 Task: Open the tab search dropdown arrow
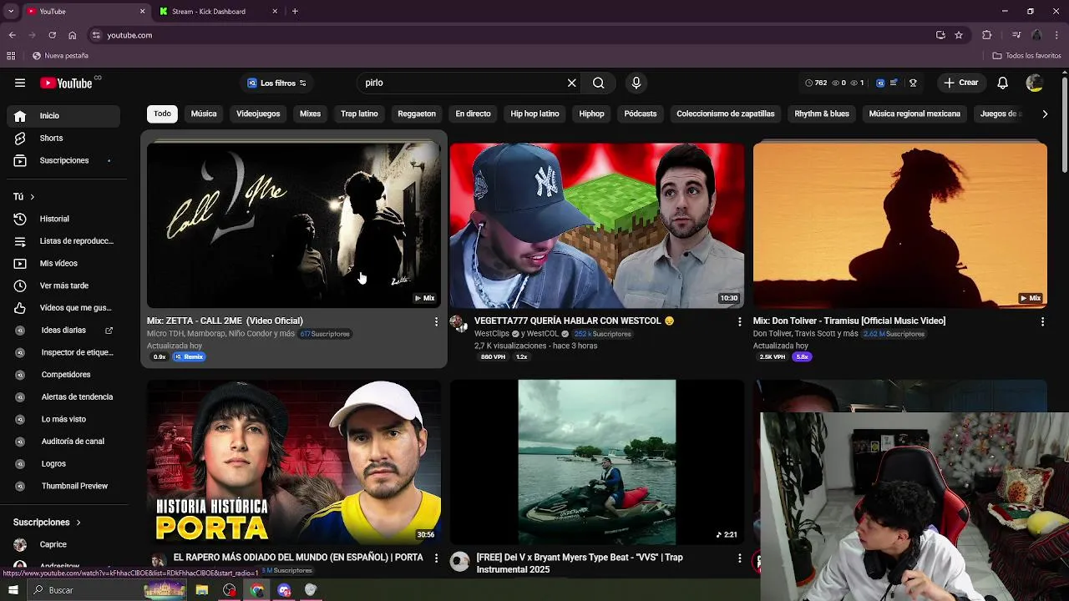click(x=11, y=12)
